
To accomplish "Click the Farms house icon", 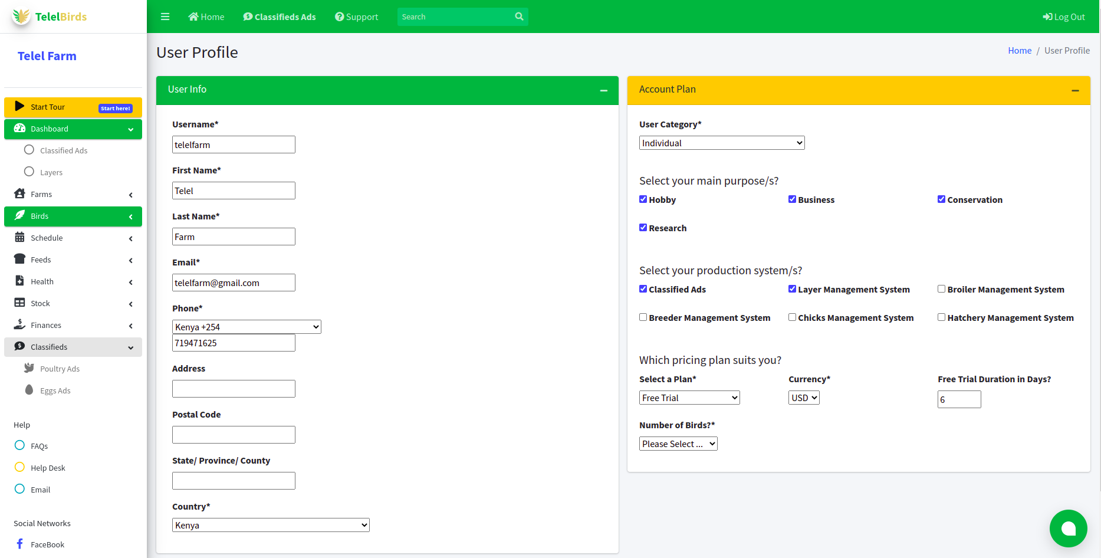I will (x=19, y=194).
